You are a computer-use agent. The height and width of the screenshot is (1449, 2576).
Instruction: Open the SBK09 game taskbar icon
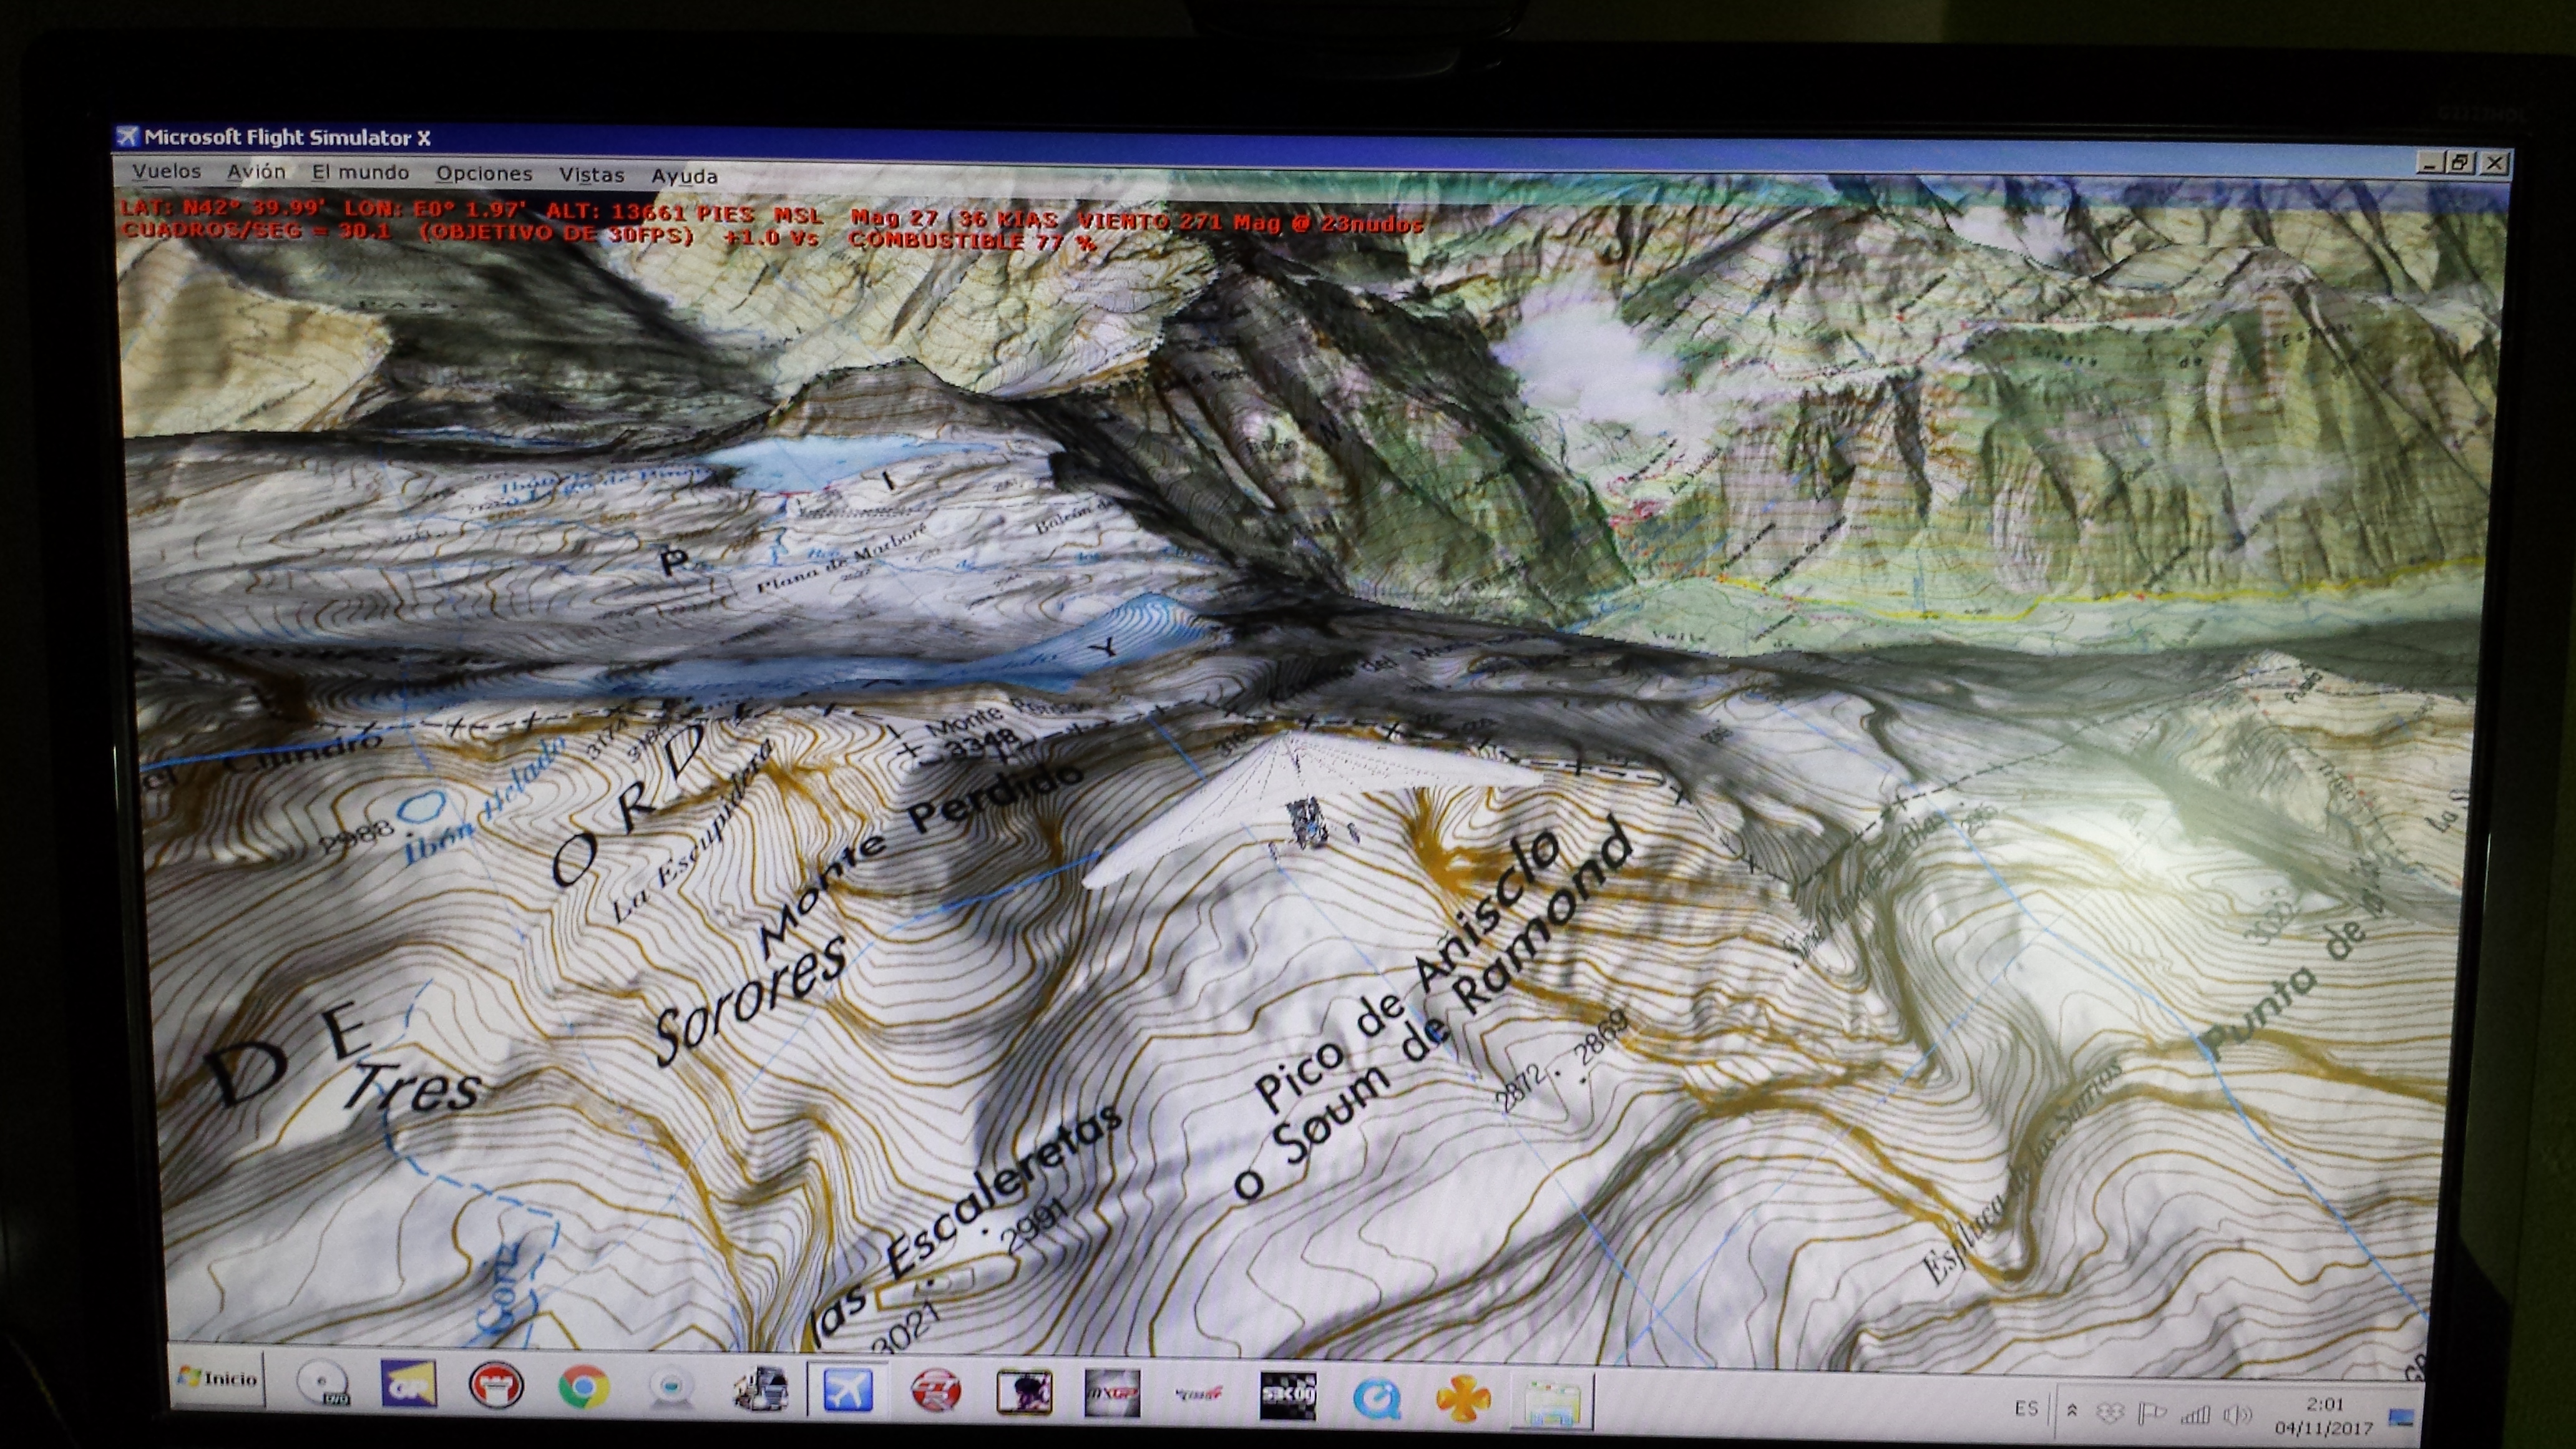[x=1287, y=1395]
